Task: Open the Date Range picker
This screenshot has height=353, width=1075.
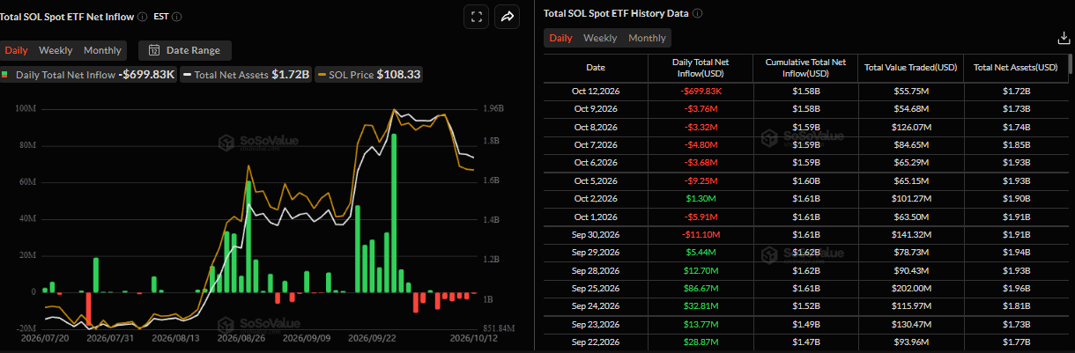Action: pyautogui.click(x=185, y=50)
